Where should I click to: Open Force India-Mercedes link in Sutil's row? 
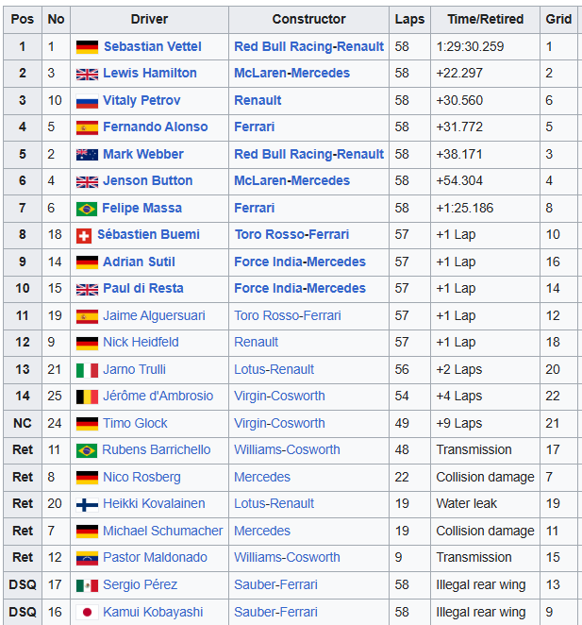(300, 262)
